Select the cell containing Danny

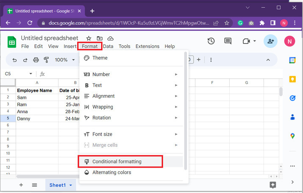click(x=37, y=119)
